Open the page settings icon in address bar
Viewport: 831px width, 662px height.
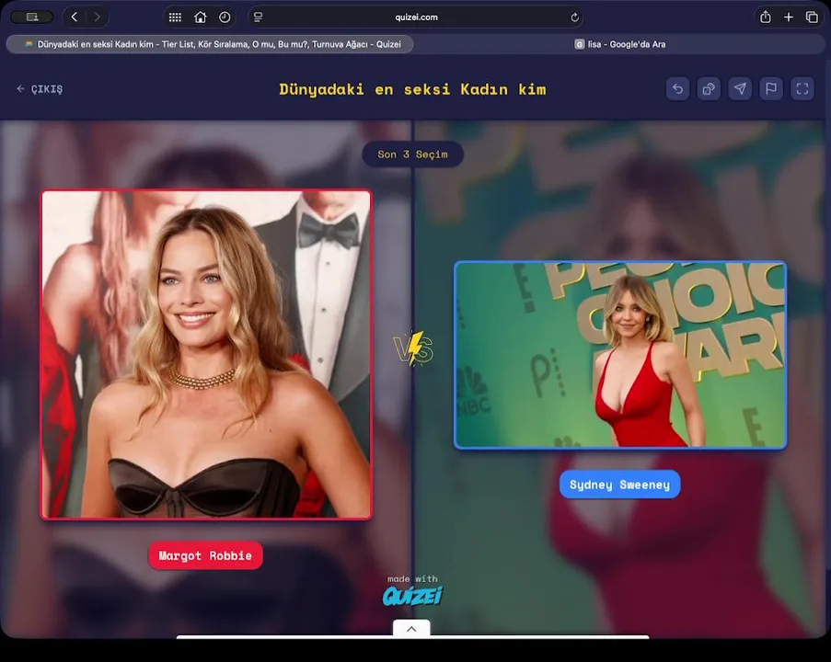(x=258, y=17)
